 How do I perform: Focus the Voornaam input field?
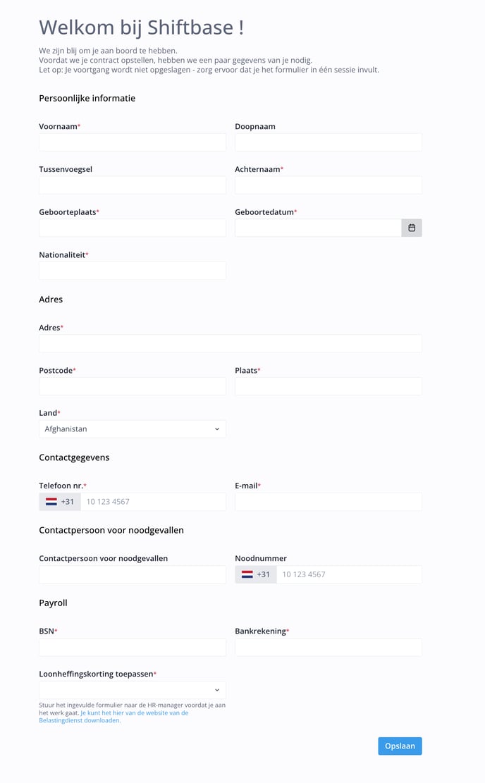133,142
